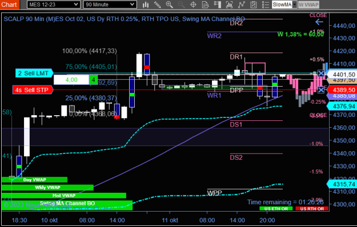
Task: Click the 2 Sell LMT order flag
Action: (x=34, y=73)
